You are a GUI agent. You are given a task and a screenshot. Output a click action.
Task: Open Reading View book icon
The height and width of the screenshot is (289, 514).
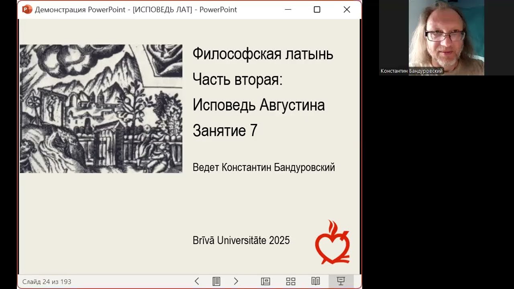coord(316,281)
